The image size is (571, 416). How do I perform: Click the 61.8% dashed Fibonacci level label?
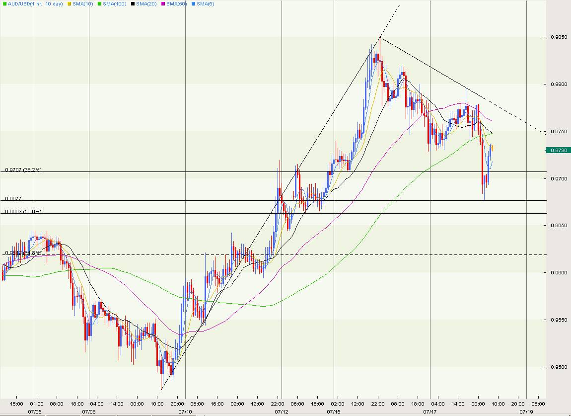click(23, 253)
